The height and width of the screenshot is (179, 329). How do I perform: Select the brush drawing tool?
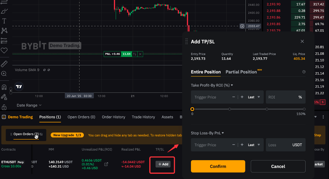(x=4, y=11)
